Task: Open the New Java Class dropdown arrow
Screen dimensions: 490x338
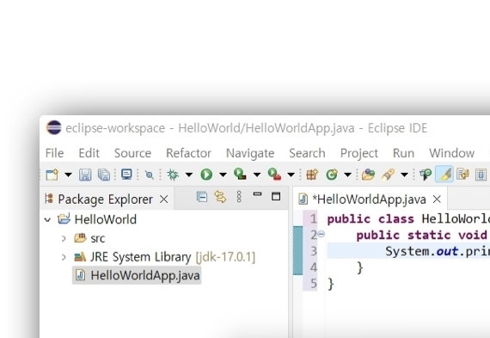Action: tap(347, 175)
